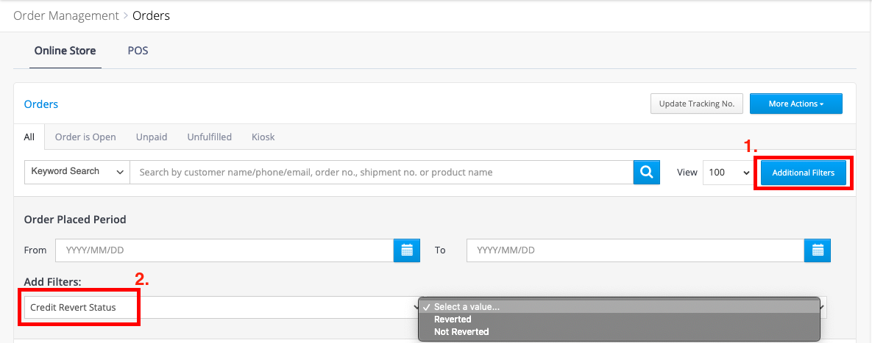872x343 pixels.
Task: Select the Kiosk tab
Action: click(263, 137)
